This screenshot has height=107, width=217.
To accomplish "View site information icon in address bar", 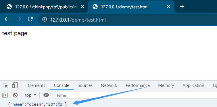I will tap(45, 19).
